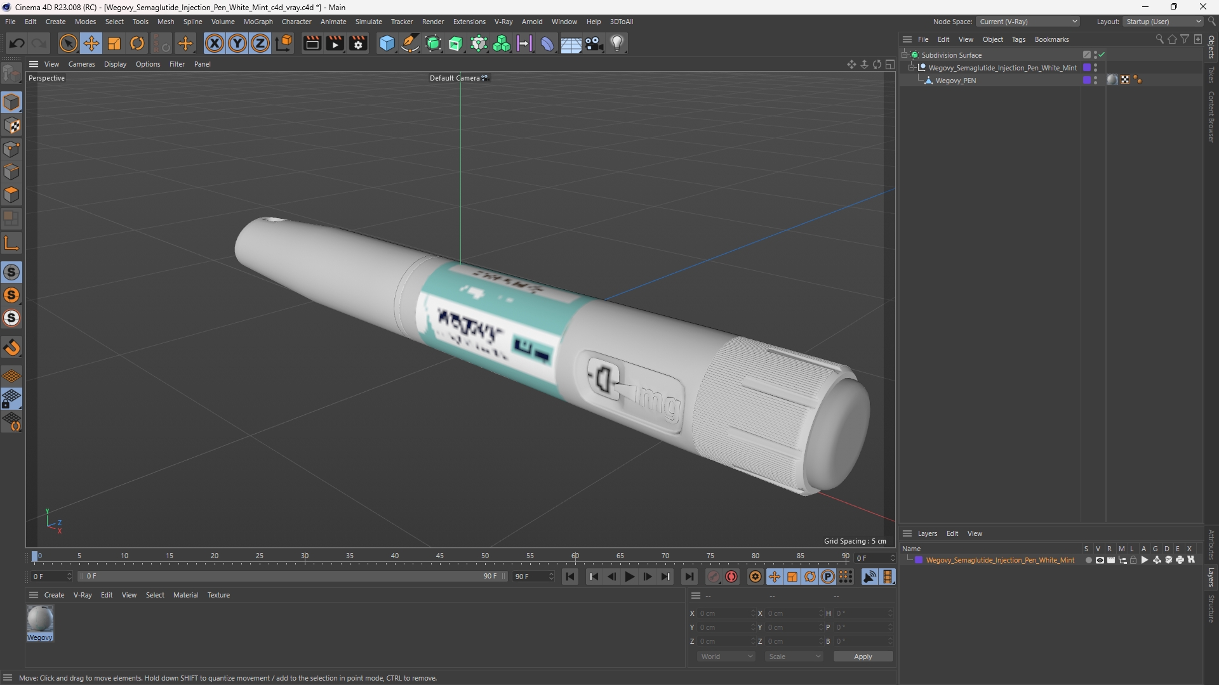Toggle layer visibility eye icon
Viewport: 1219px width, 685px height.
click(1100, 560)
